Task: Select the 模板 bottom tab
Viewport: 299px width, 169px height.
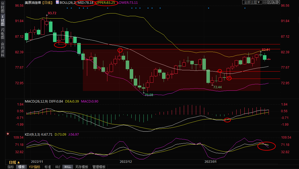Action: (x=22, y=167)
